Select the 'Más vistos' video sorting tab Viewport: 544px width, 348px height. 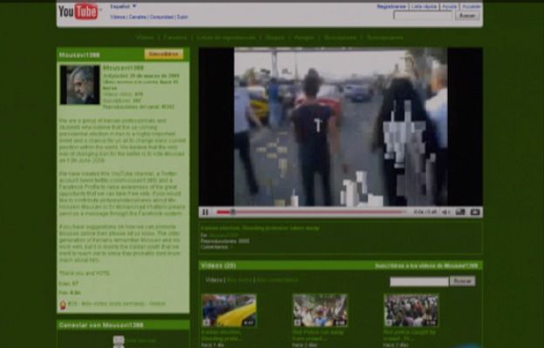238,280
